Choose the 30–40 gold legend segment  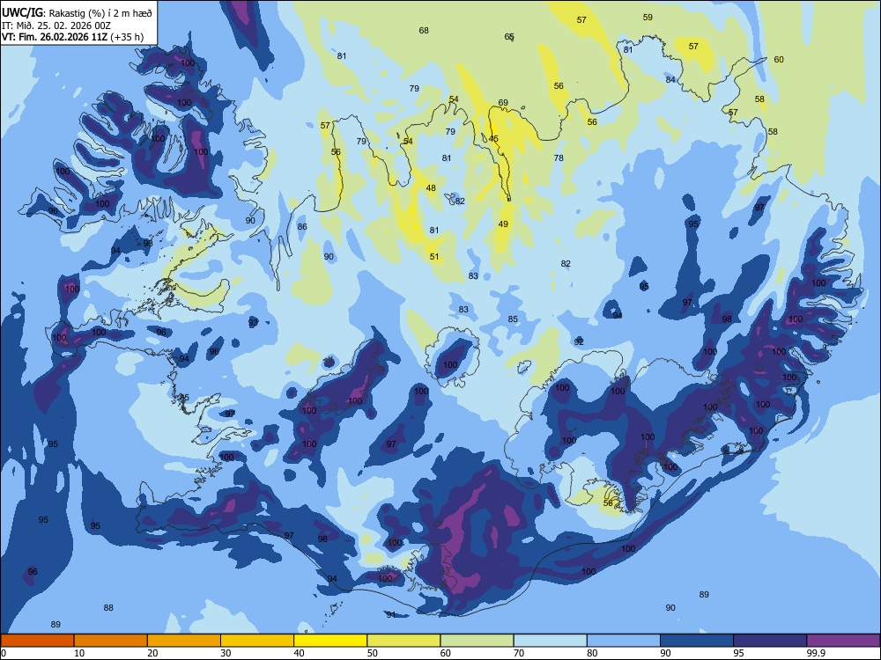coord(257,641)
